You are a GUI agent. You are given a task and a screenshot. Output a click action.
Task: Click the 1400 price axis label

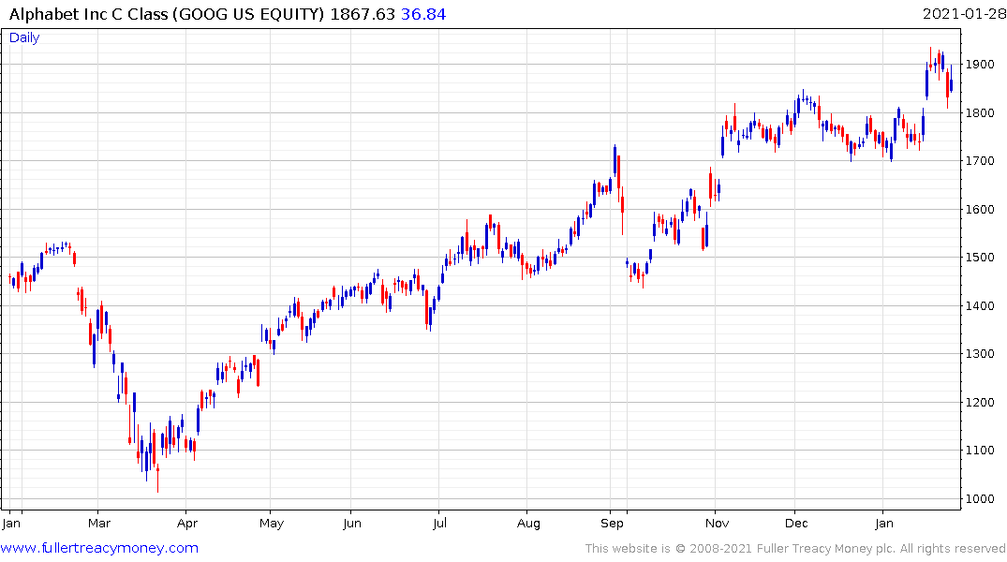point(980,305)
